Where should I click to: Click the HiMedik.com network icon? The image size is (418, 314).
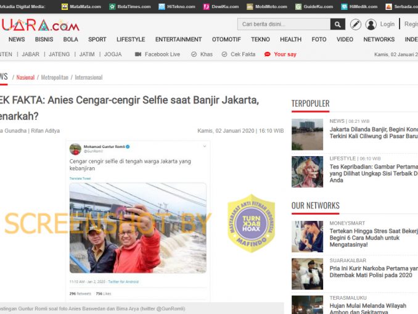click(344, 7)
